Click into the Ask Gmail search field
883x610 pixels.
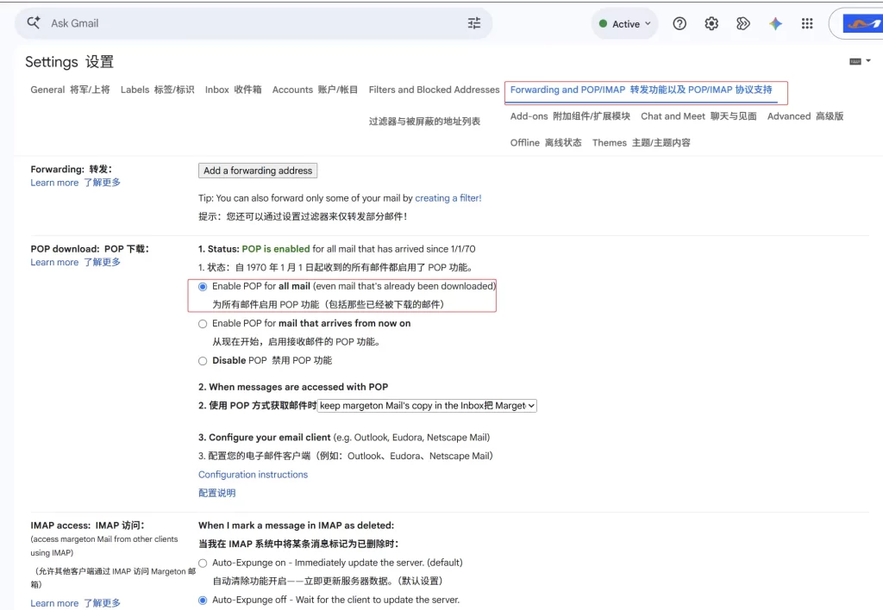254,23
